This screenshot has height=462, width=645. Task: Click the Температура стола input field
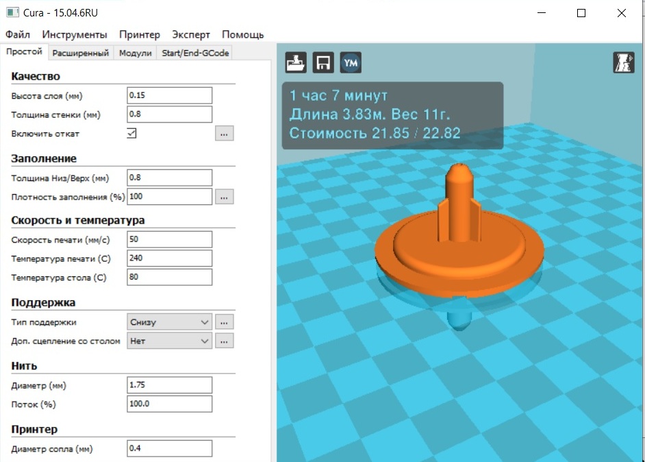pyautogui.click(x=170, y=278)
